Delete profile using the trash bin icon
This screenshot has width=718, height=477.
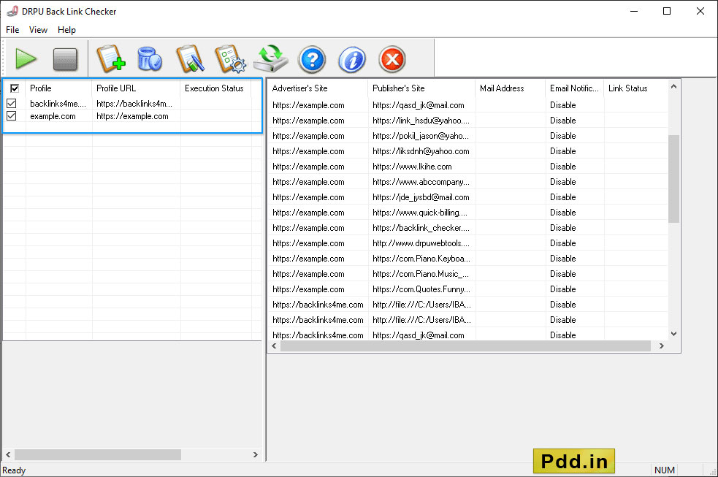coord(150,59)
